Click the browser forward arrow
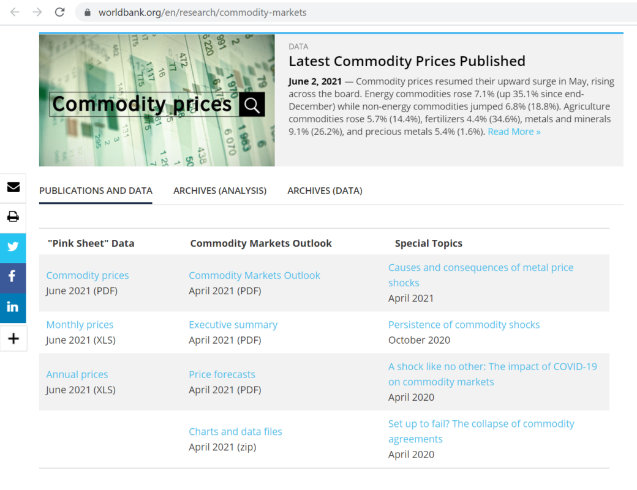Screen dimensions: 637x490 (x=37, y=12)
